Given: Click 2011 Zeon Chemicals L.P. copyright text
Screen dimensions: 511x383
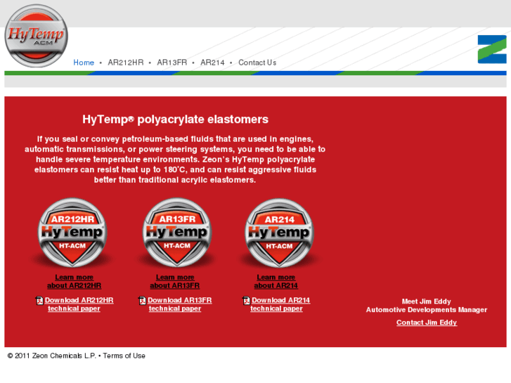Looking at the screenshot, I should coord(52,356).
